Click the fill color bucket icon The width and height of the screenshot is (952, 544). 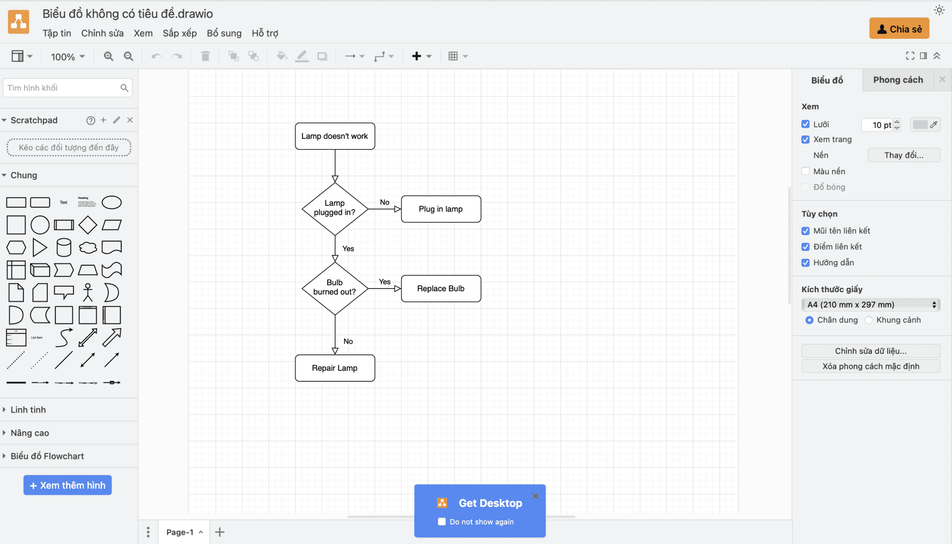(282, 56)
